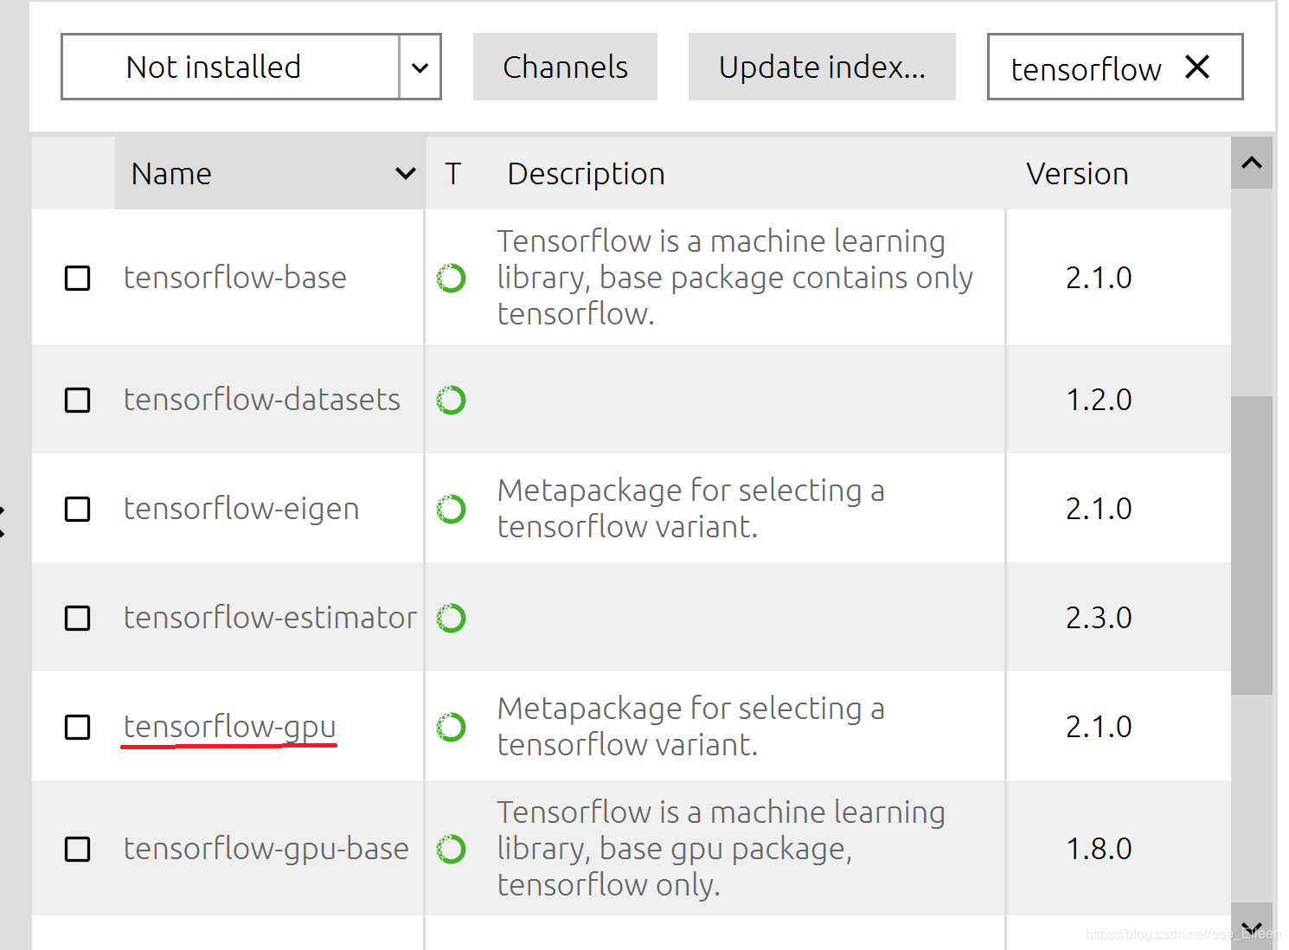Click version 2.1.0 of tensorflow-gpu
The width and height of the screenshot is (1289, 950).
click(x=1099, y=727)
